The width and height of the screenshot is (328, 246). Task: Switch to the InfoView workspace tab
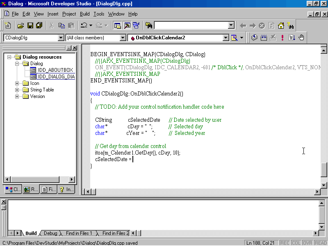click(x=66, y=189)
